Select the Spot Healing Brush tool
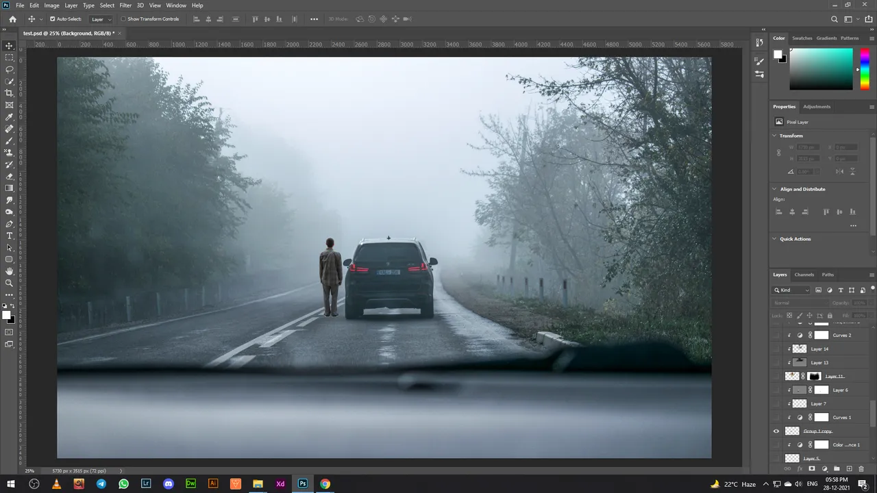Viewport: 877px width, 493px height. [9, 129]
